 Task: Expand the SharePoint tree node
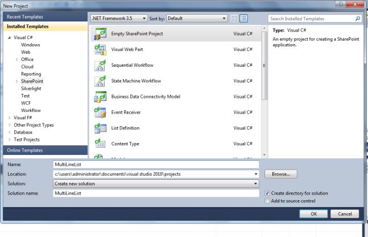(17, 81)
